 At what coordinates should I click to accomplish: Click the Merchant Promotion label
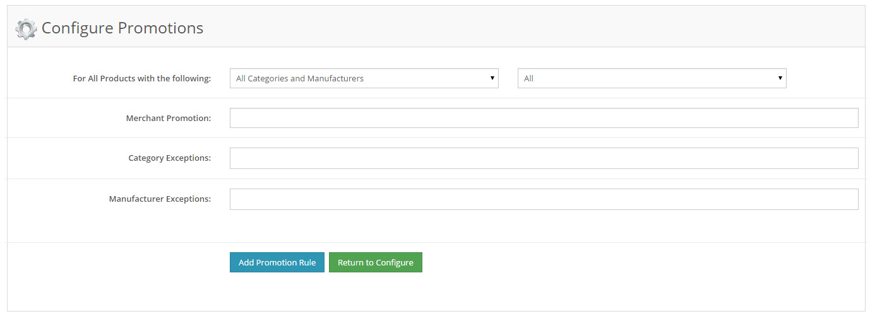169,119
